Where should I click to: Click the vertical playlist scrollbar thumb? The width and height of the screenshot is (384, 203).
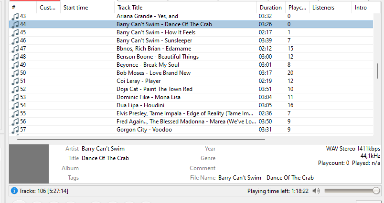click(x=377, y=71)
